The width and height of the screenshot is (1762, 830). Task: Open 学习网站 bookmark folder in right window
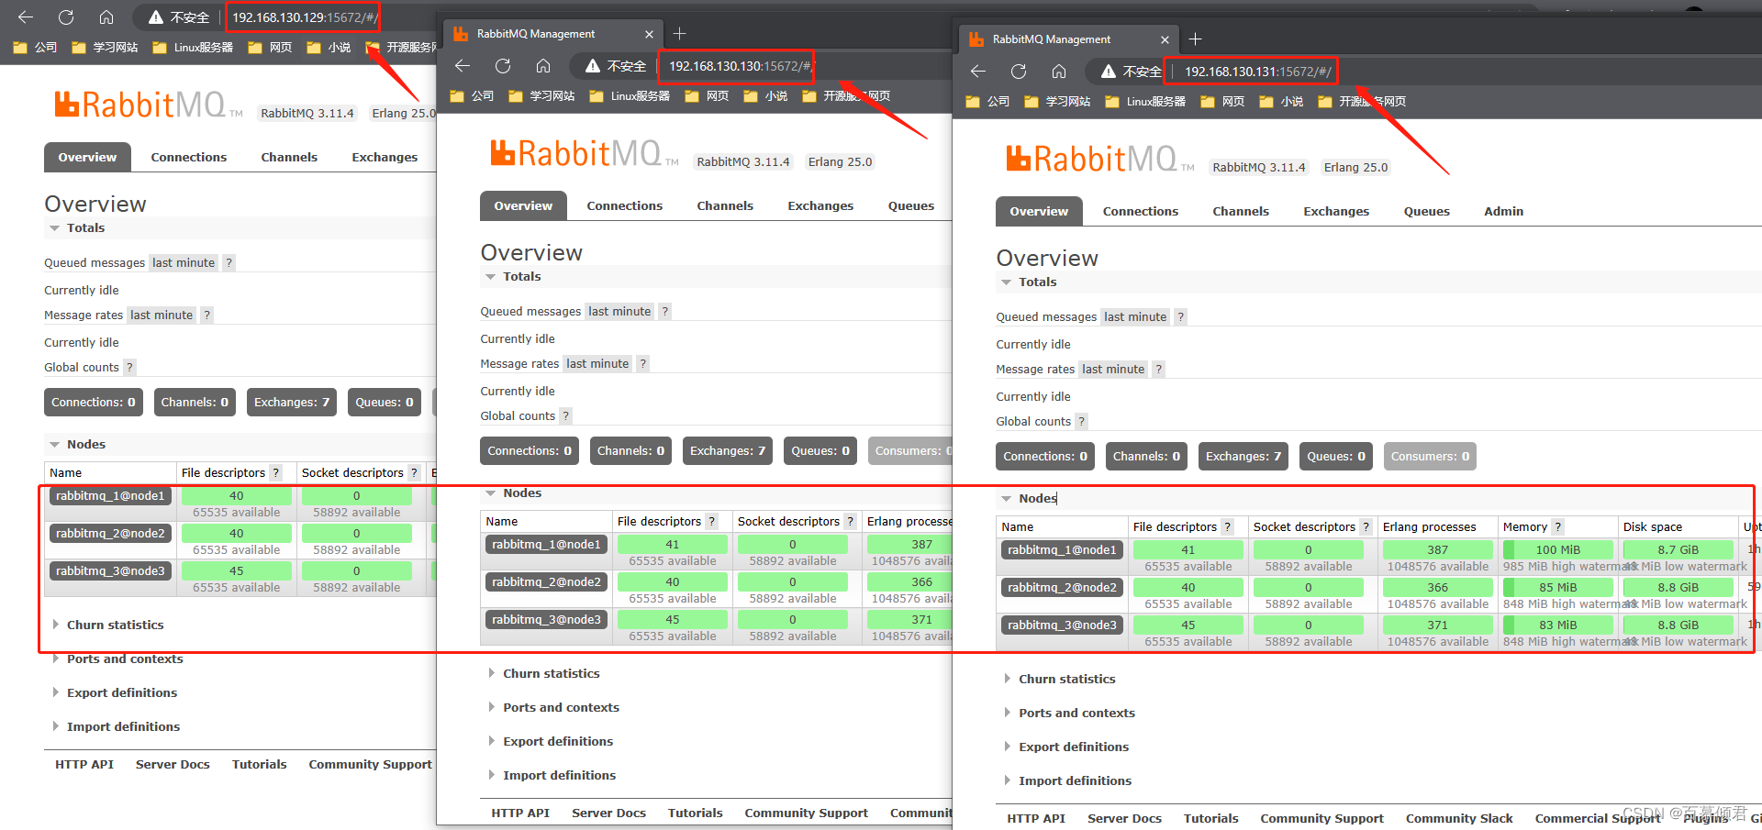pyautogui.click(x=1057, y=102)
